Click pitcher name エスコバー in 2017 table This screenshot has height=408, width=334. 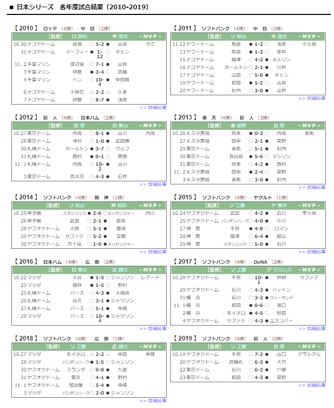[281, 321]
